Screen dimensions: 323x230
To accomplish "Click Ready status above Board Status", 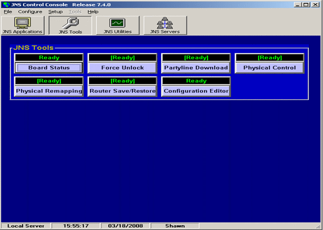I will (49, 58).
